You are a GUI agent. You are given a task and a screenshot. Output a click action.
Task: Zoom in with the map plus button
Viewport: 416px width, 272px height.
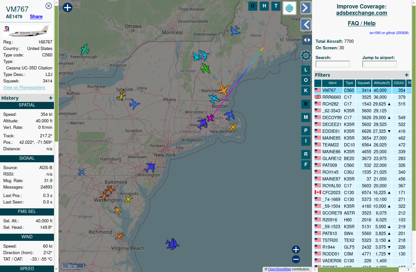296,250
